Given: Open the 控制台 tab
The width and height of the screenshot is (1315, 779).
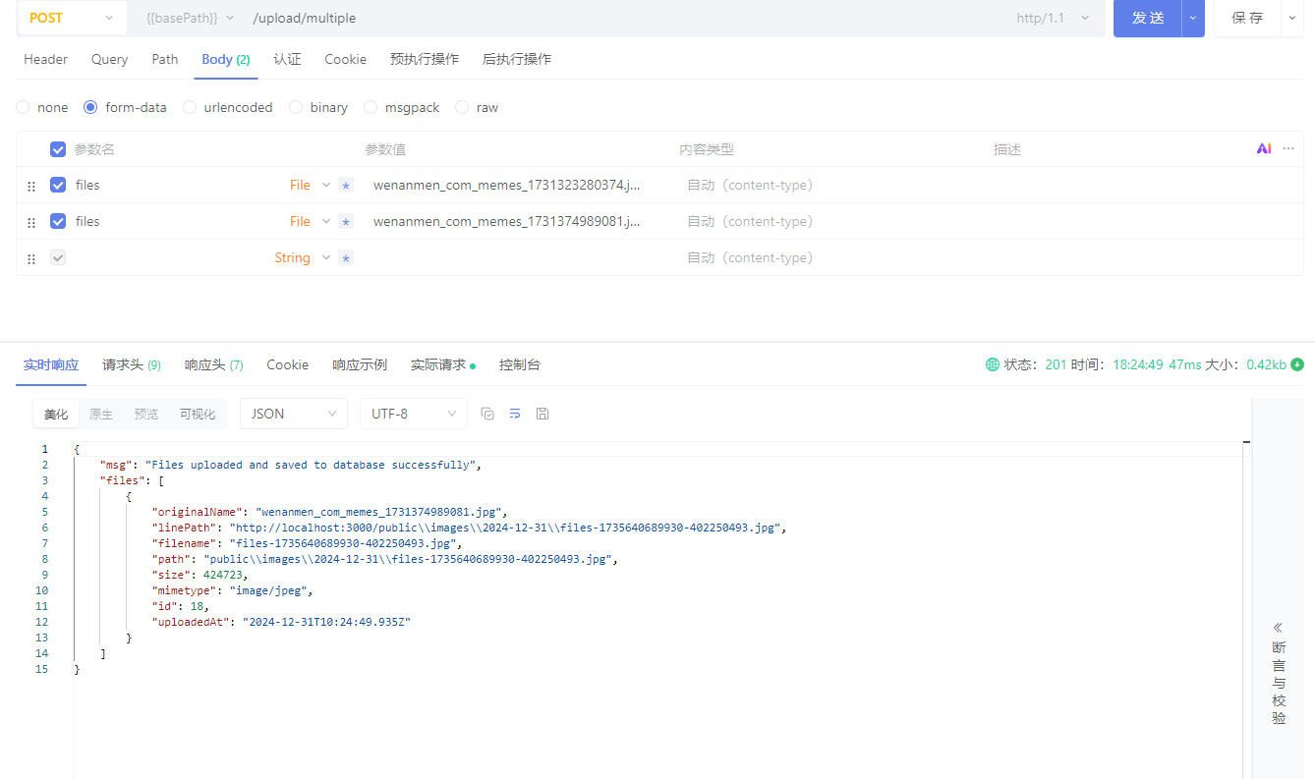Looking at the screenshot, I should point(520,364).
